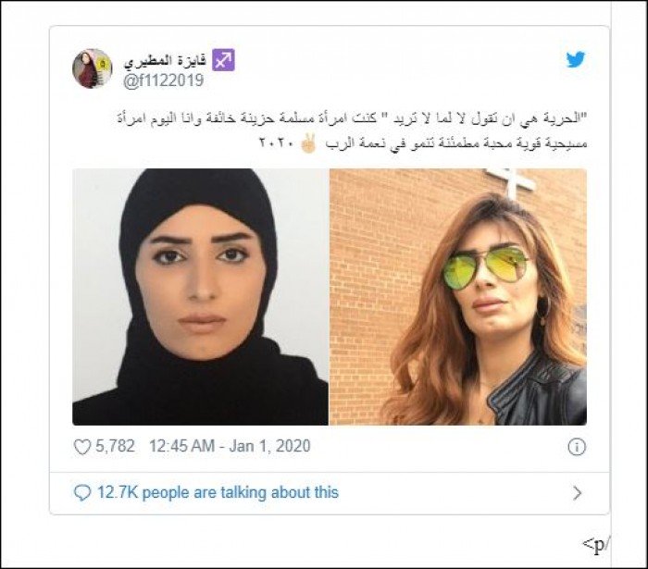Screen dimensions: 648x569
Task: Open the author's round profile avatar
Action: point(93,68)
